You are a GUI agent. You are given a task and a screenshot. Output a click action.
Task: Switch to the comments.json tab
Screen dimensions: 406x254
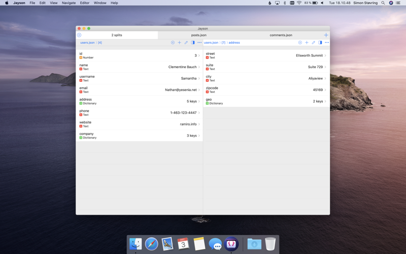[x=281, y=35]
